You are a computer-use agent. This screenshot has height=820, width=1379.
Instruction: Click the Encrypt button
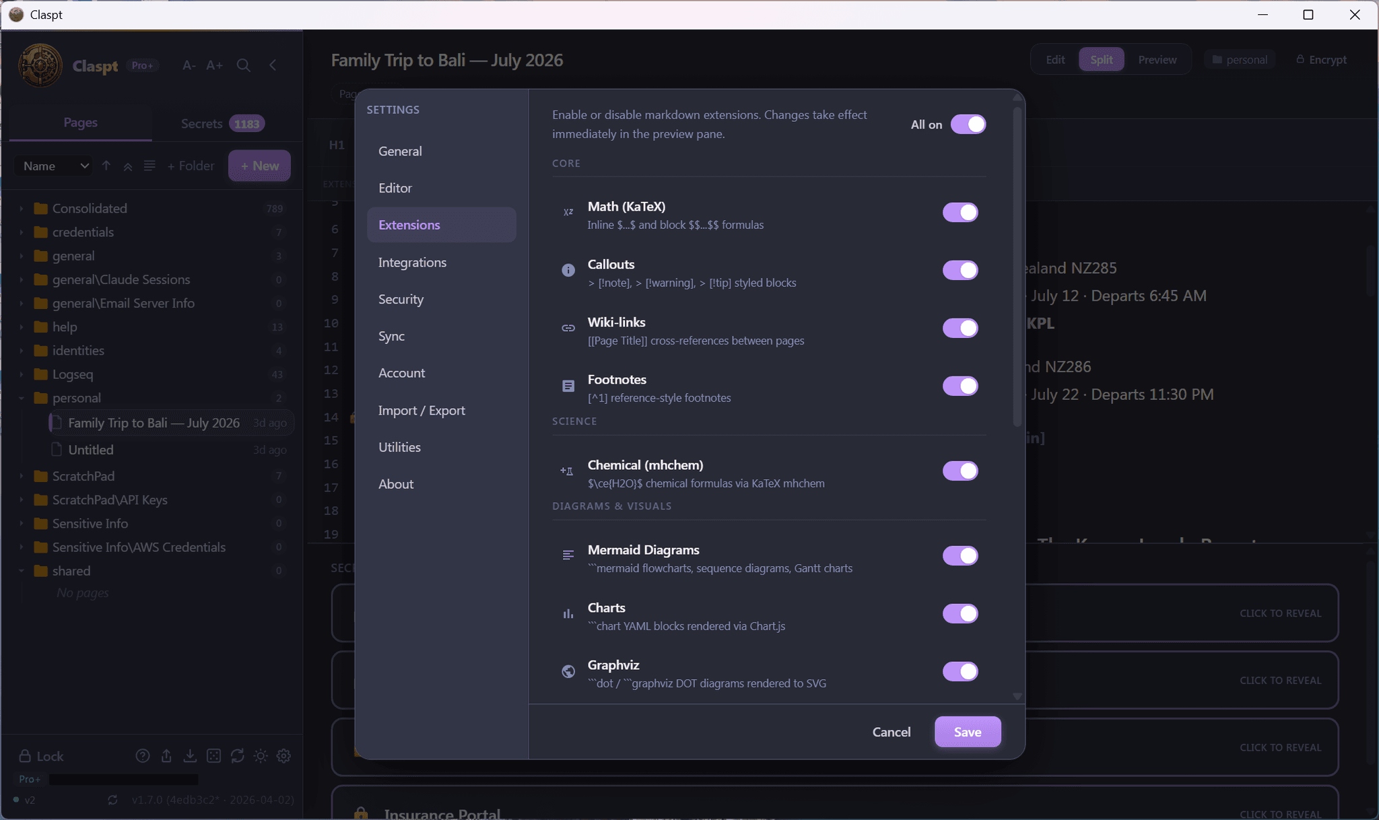coord(1321,59)
